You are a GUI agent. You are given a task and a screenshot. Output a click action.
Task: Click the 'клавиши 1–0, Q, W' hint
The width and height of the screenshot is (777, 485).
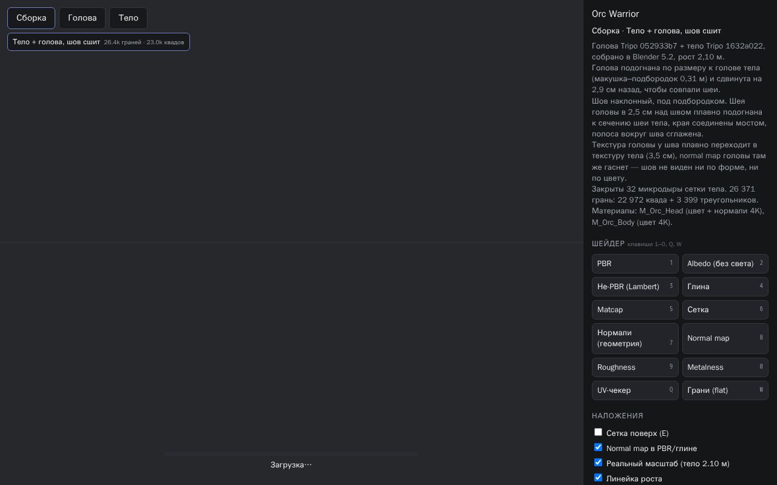(x=654, y=244)
